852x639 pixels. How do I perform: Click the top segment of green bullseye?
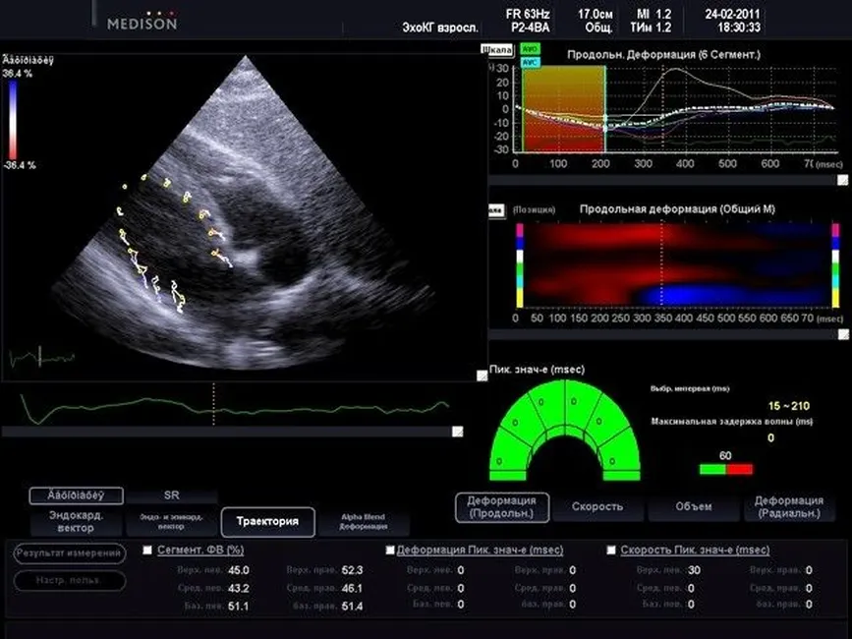[x=565, y=400]
